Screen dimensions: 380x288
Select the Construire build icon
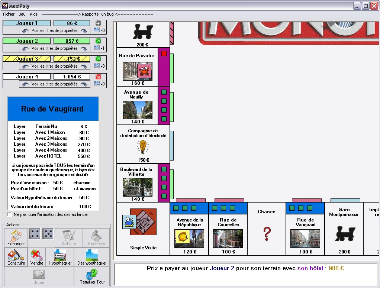coord(16,257)
